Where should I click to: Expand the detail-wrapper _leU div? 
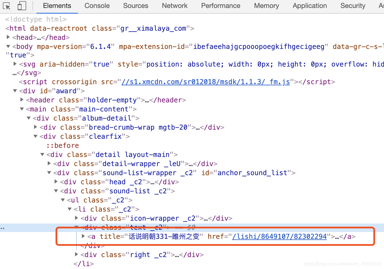[x=49, y=164]
